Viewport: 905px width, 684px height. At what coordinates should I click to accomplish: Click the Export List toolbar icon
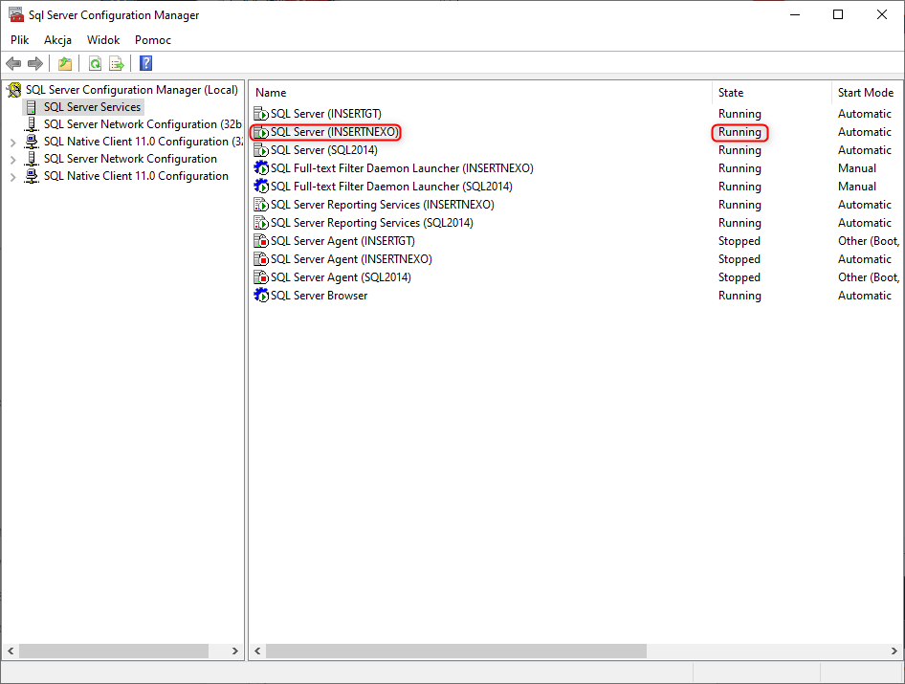(117, 63)
